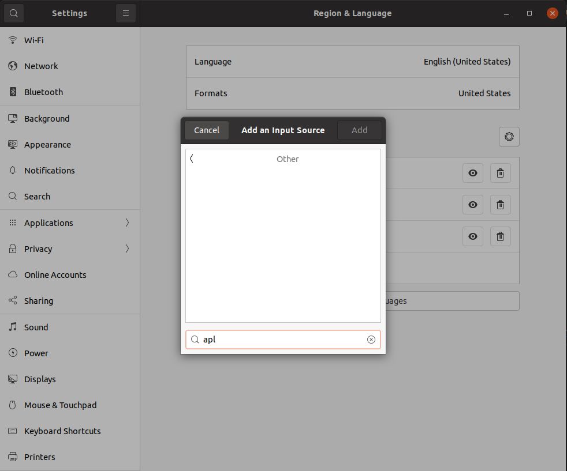The width and height of the screenshot is (567, 471).
Task: Click the Displays monitor icon
Action: coord(13,379)
